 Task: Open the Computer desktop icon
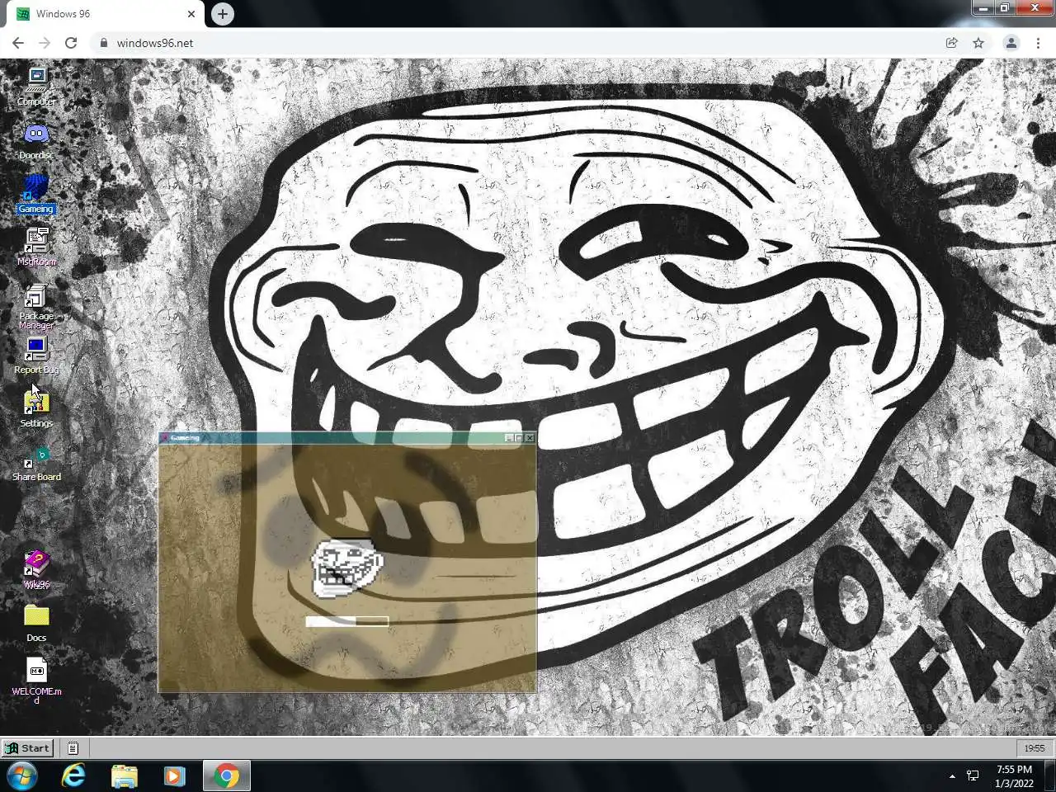[x=36, y=87]
